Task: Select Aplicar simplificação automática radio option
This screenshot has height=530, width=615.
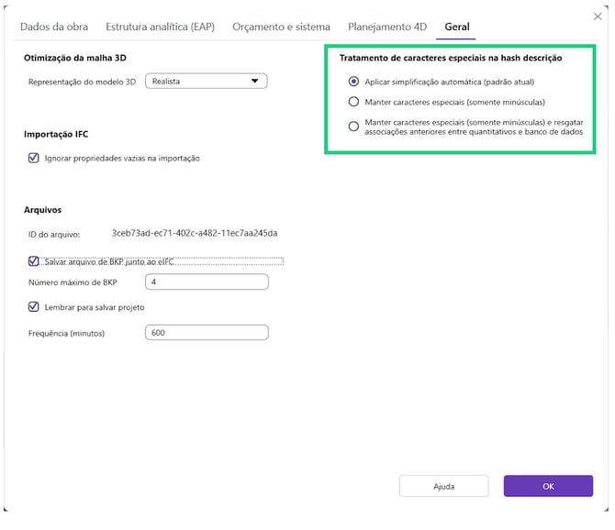Action: [354, 82]
